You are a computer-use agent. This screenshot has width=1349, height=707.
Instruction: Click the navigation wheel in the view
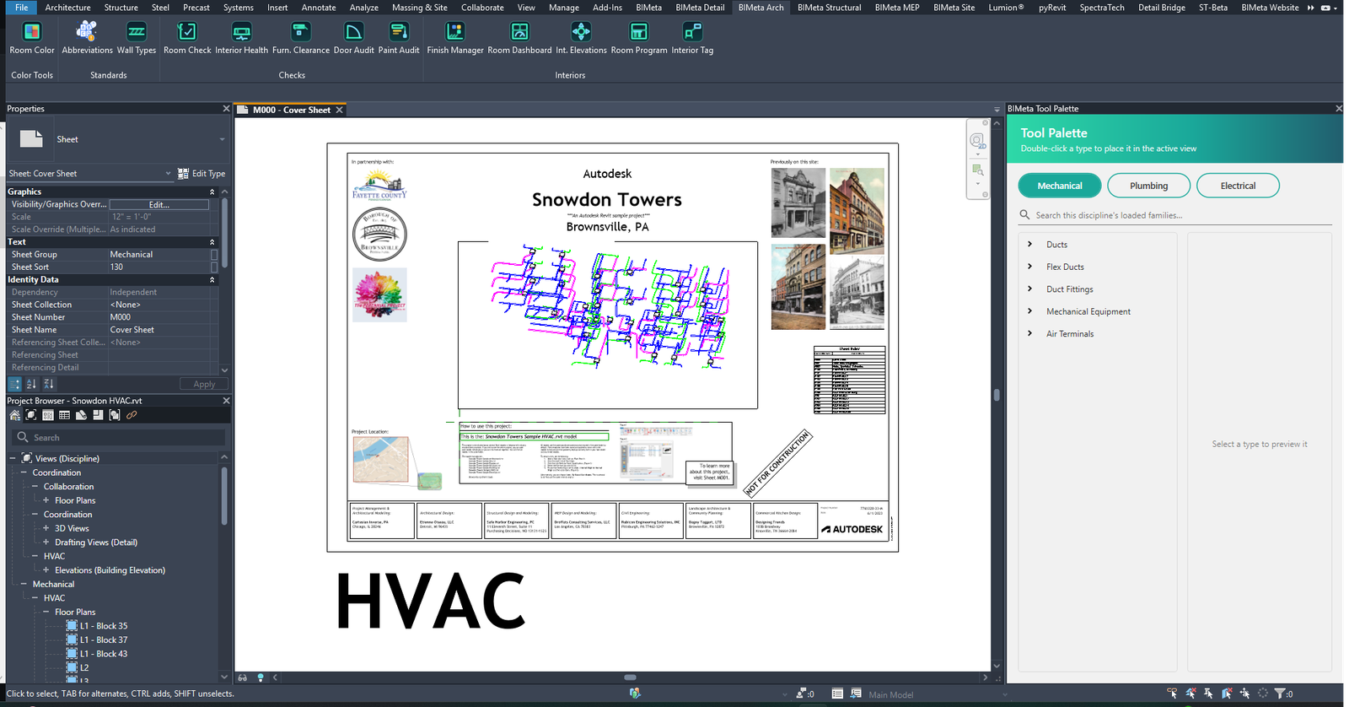(x=977, y=141)
